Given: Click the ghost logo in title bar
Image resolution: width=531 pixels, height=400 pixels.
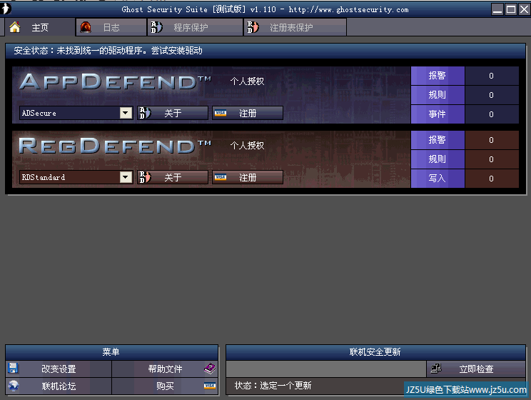Looking at the screenshot, I should coord(6,9).
